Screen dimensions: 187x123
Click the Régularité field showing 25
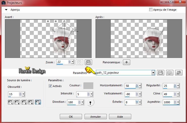[168, 86]
